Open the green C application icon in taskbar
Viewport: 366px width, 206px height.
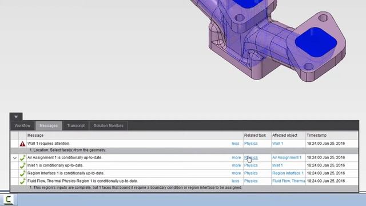coord(9,200)
